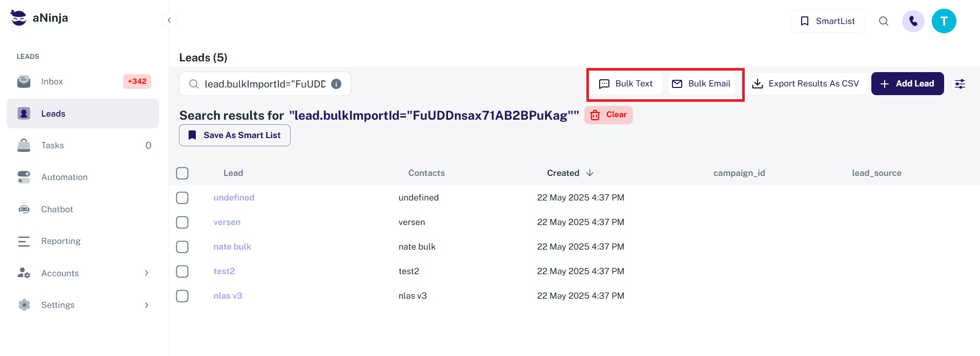
Task: Expand the Accounts menu chevron
Action: point(147,273)
